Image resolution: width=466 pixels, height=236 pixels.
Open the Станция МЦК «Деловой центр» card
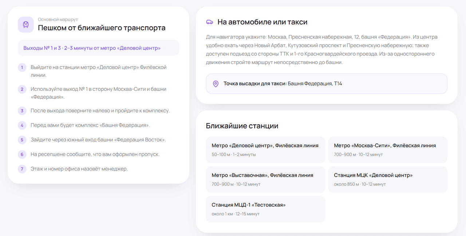[388, 180]
